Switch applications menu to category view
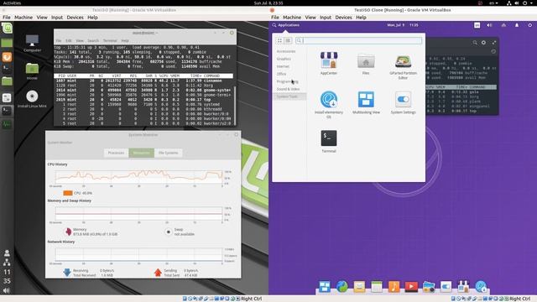The width and height of the screenshot is (537, 302). click(288, 40)
